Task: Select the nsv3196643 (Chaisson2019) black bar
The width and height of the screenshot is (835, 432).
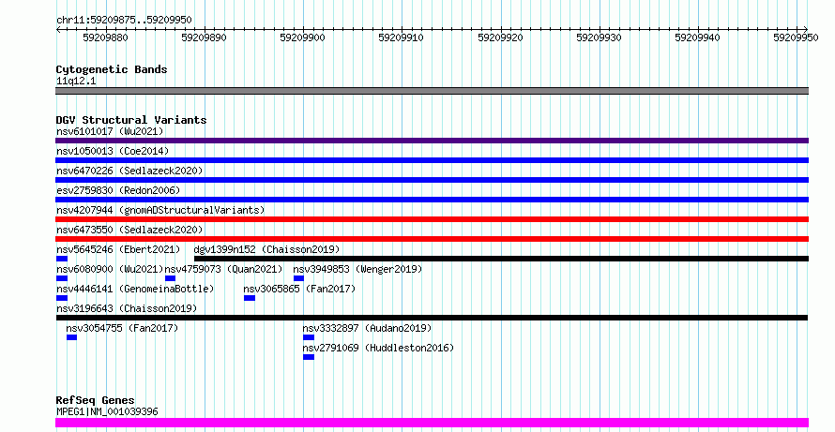Action: pos(432,318)
